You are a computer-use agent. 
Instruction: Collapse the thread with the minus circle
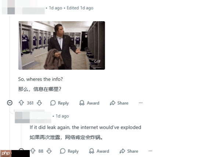10,103
